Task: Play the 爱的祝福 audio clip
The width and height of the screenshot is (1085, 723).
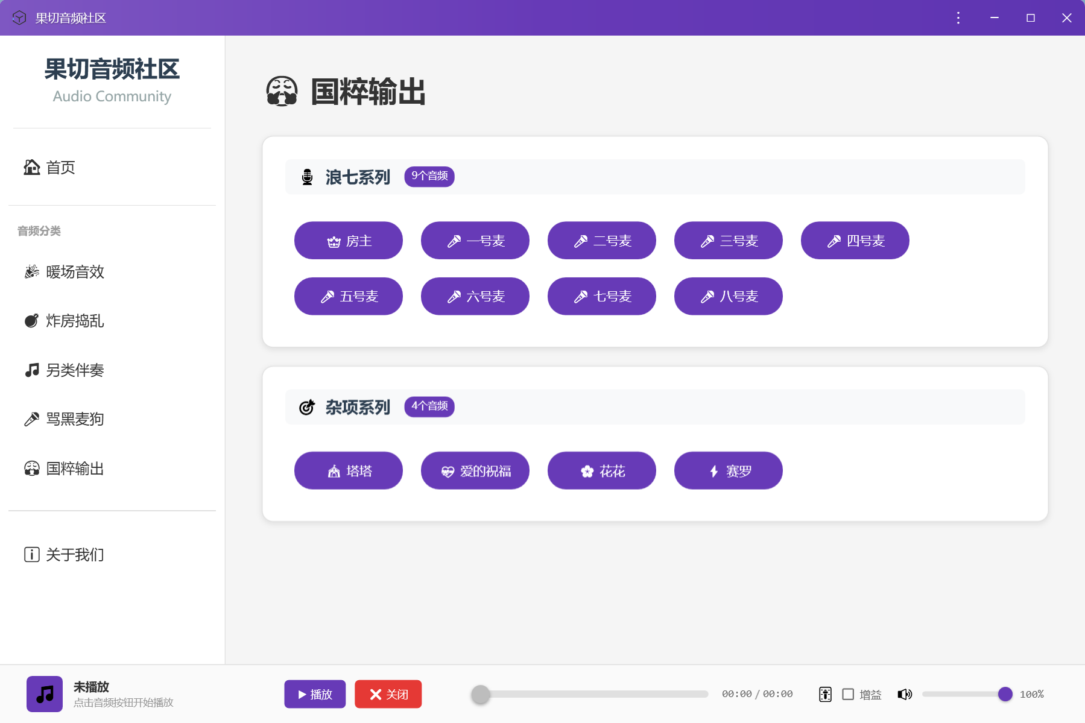Action: click(x=475, y=470)
